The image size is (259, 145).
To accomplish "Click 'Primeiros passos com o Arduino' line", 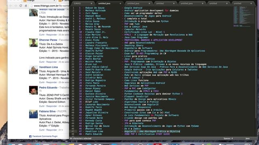I will point(143,110).
